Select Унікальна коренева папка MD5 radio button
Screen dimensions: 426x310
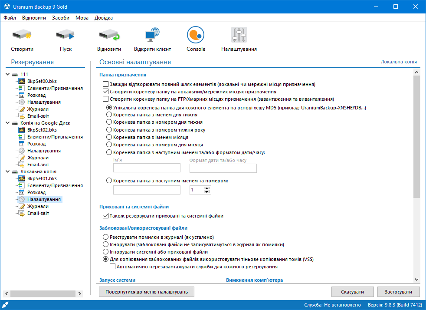109,108
